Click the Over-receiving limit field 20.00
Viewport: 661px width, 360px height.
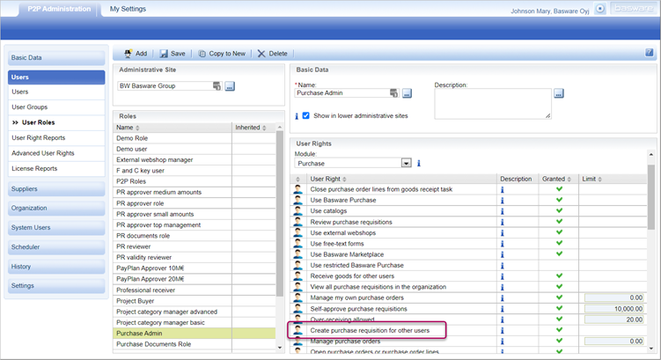point(613,320)
